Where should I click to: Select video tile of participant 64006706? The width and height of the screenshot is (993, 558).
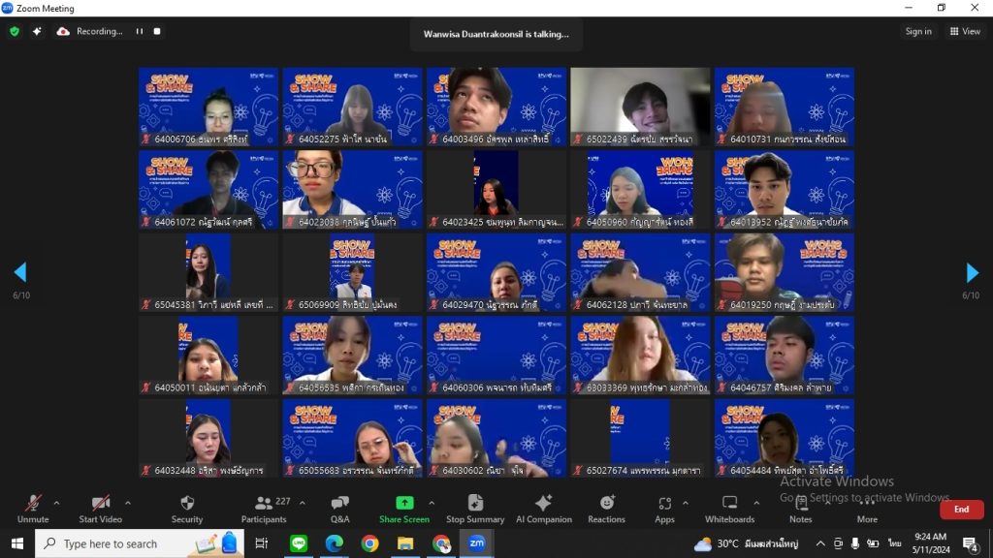coord(208,107)
